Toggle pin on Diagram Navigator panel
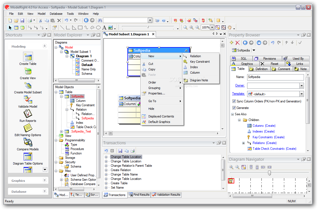 click(x=303, y=159)
